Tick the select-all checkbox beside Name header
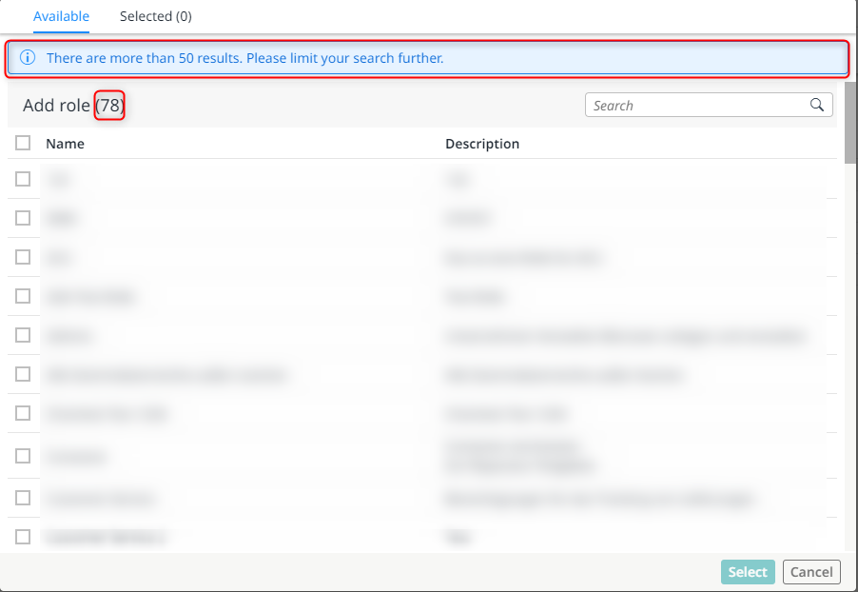 click(23, 143)
